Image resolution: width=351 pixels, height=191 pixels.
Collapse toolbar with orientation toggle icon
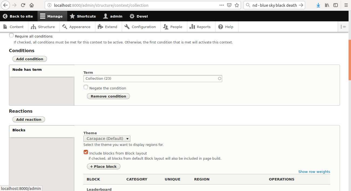[343, 27]
